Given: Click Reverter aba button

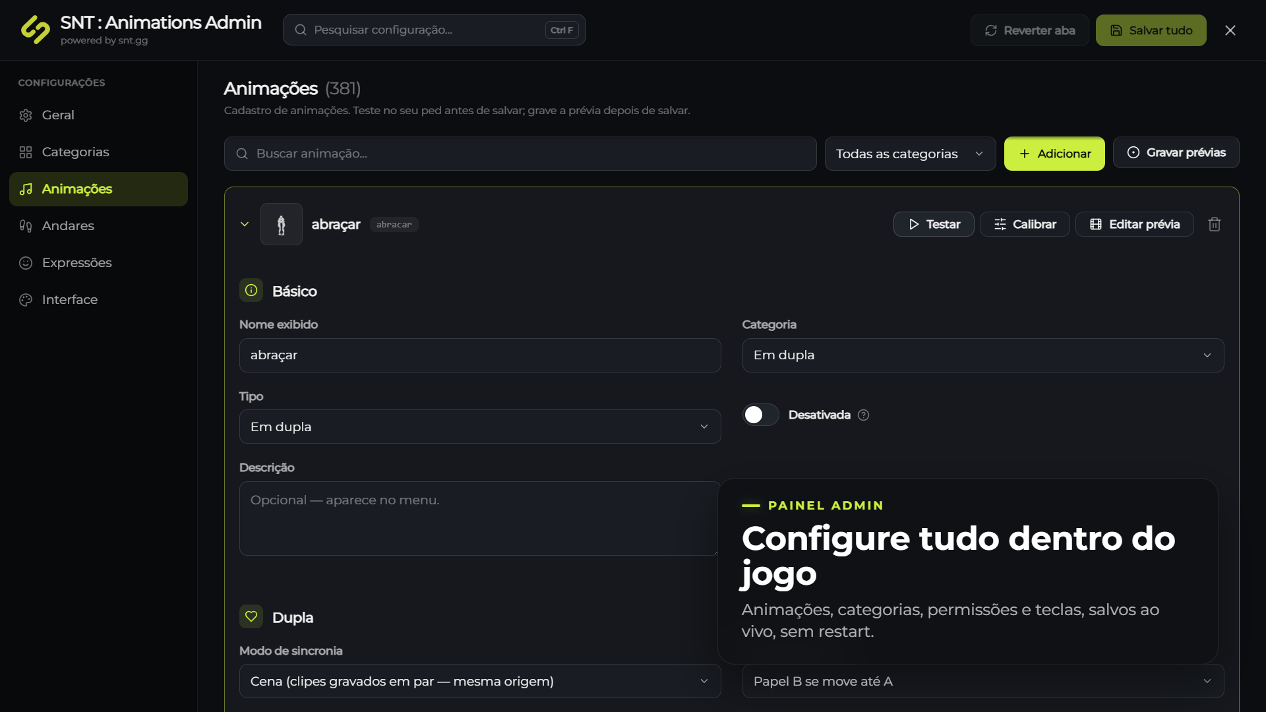Looking at the screenshot, I should [1029, 30].
